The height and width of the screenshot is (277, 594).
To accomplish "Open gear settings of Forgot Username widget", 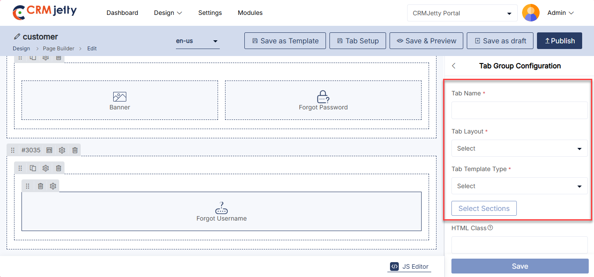I will [53, 186].
